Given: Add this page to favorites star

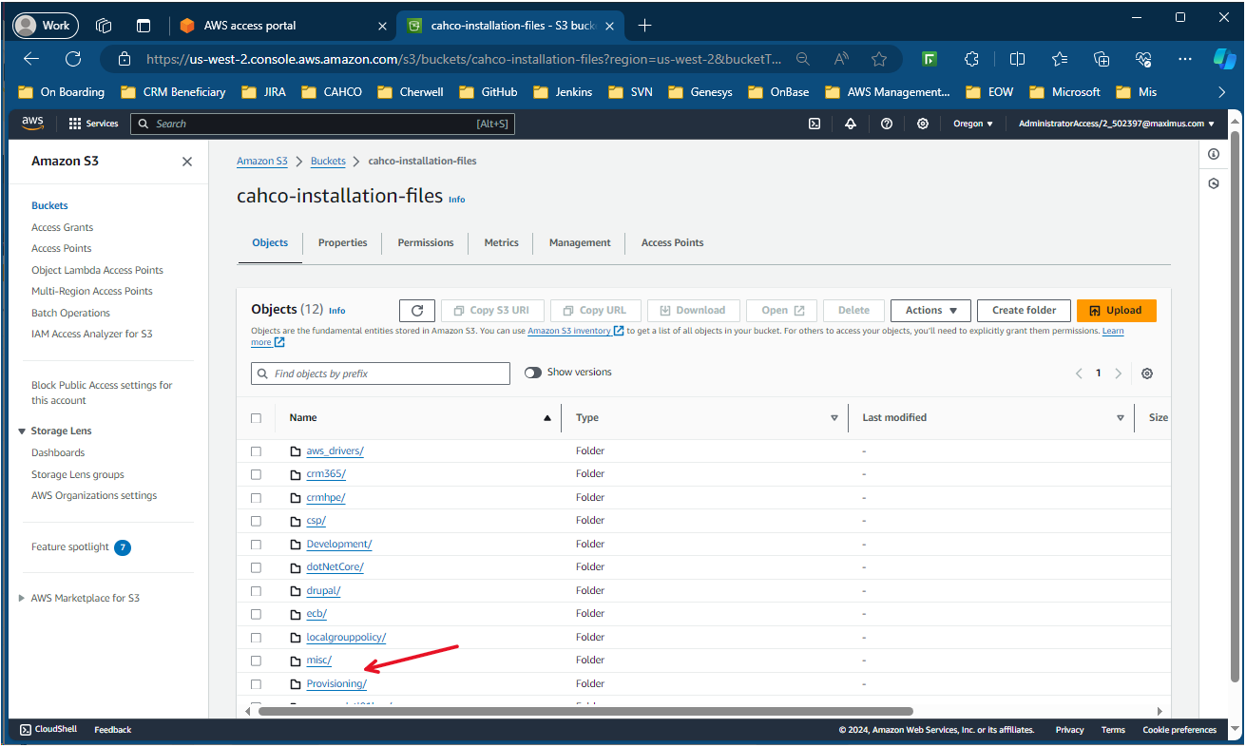Looking at the screenshot, I should (879, 59).
